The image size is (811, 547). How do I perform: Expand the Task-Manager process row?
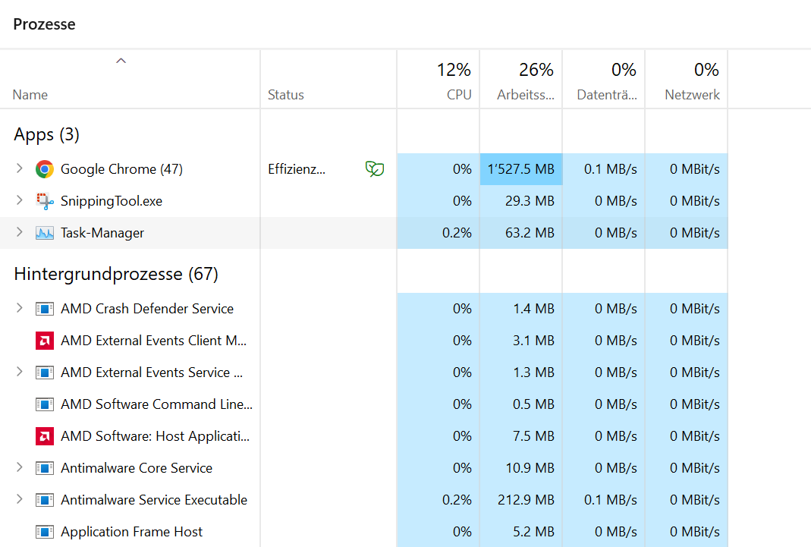click(x=20, y=232)
